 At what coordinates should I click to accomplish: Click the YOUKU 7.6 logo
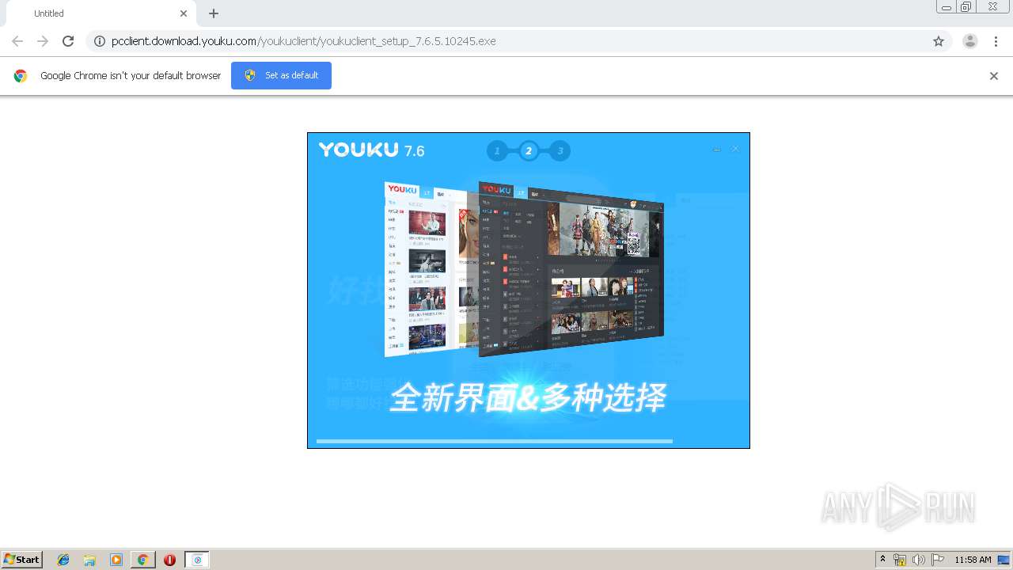(x=372, y=150)
